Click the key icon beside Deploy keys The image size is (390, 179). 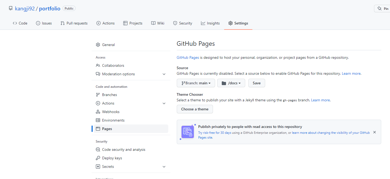(x=98, y=158)
